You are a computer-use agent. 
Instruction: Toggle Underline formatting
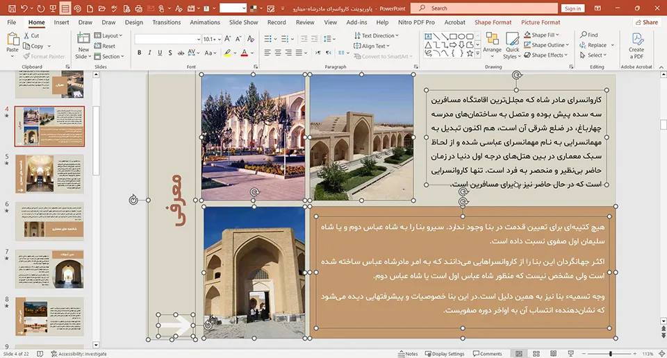[x=160, y=53]
